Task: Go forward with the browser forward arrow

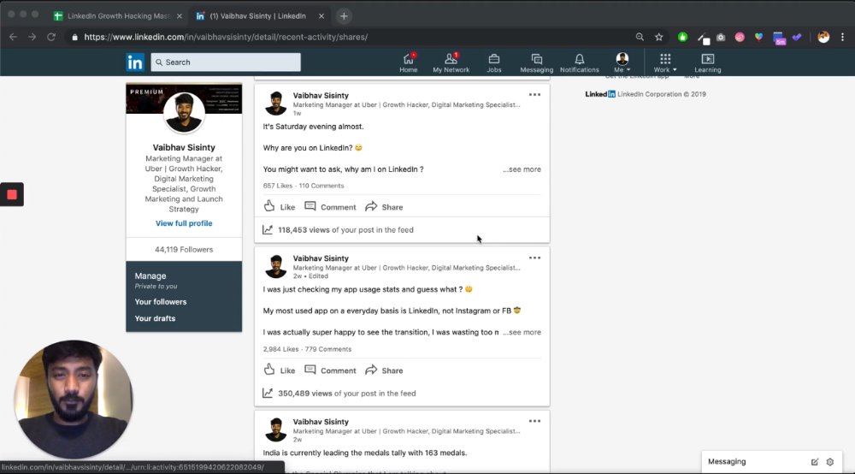Action: 32,37
